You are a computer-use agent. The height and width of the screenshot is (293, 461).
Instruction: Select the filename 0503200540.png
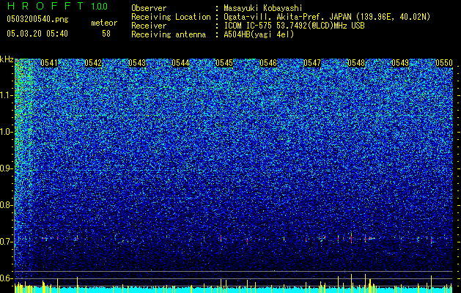click(x=37, y=19)
